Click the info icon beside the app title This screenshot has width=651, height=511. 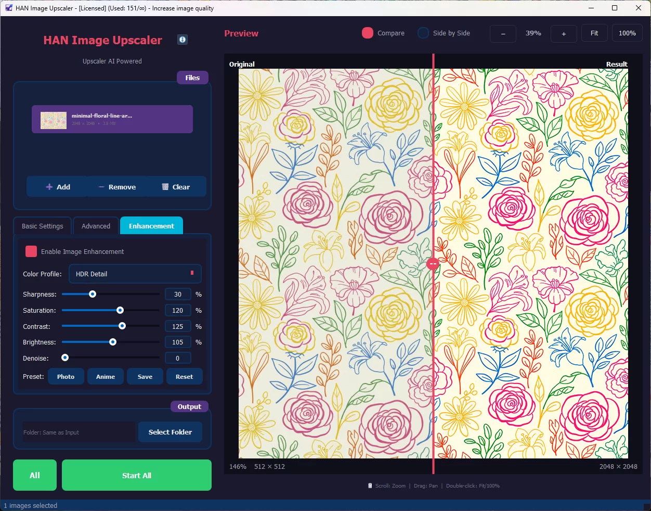182,40
